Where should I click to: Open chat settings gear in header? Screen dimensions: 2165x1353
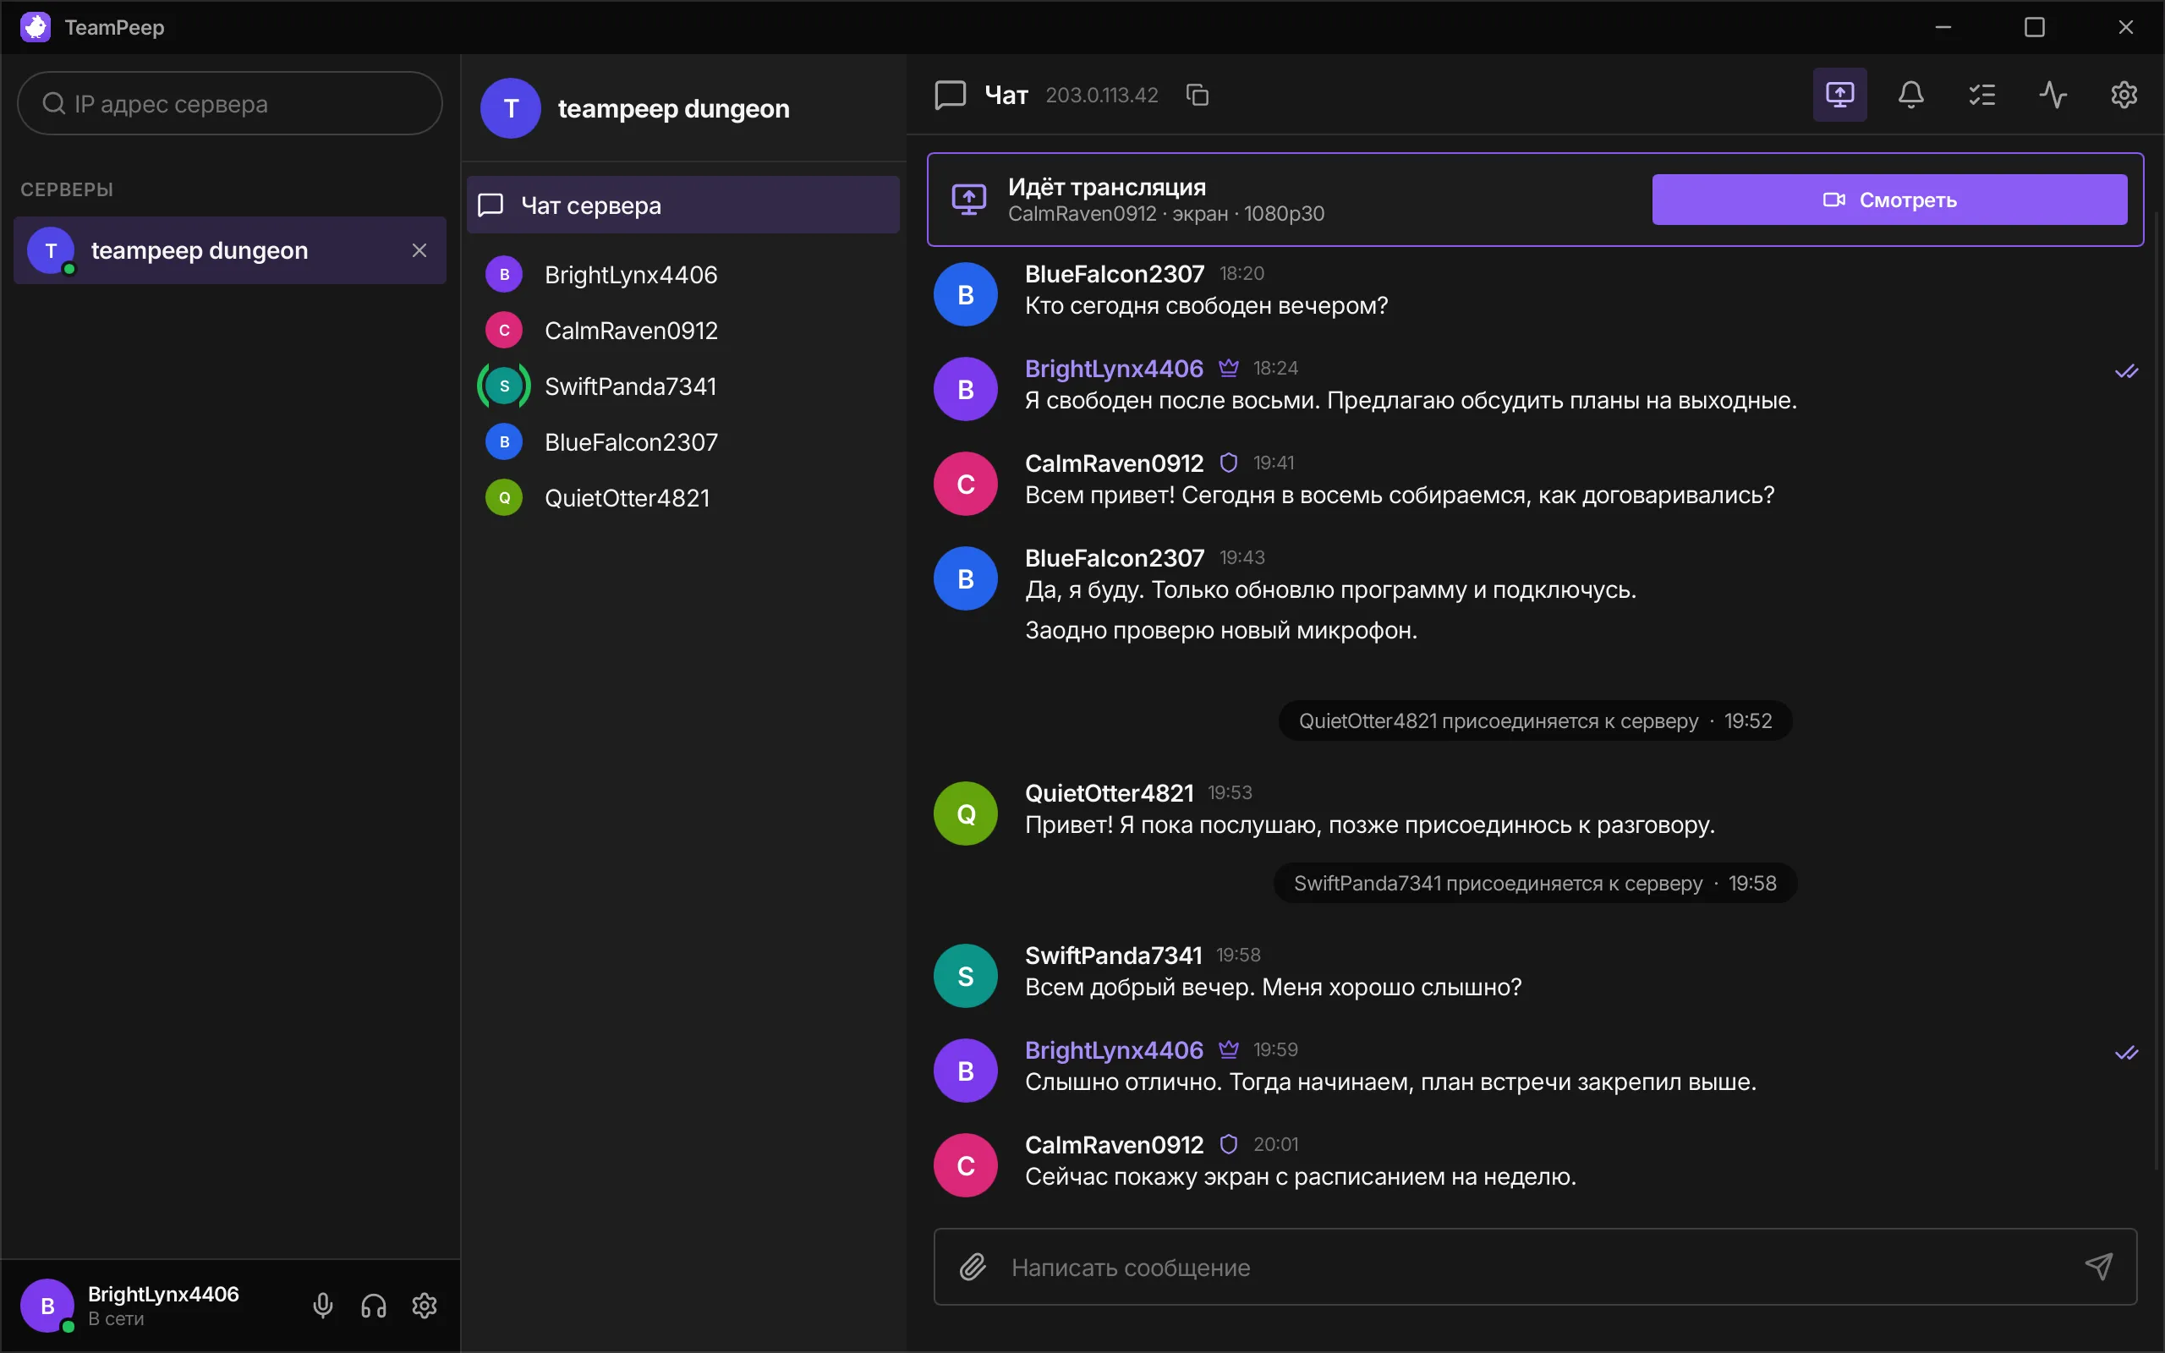tap(2124, 95)
